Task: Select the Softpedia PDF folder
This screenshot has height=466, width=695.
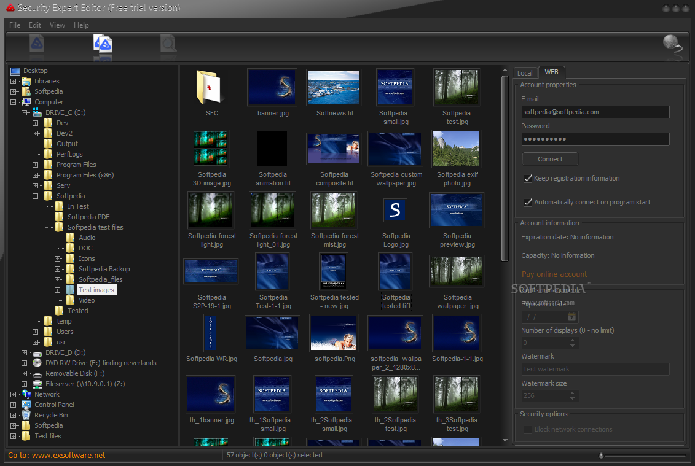Action: 88,217
